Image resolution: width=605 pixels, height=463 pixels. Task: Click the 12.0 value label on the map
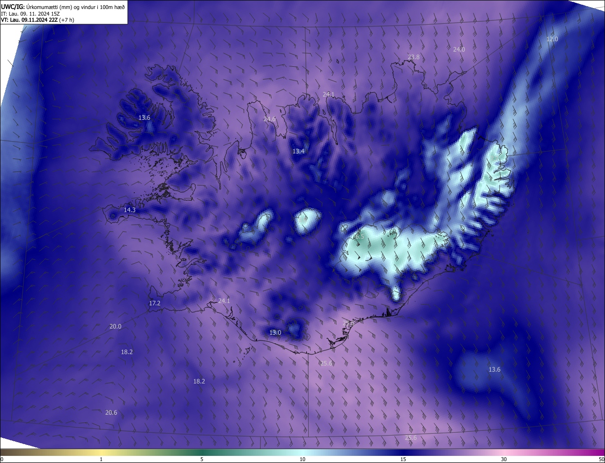552,39
